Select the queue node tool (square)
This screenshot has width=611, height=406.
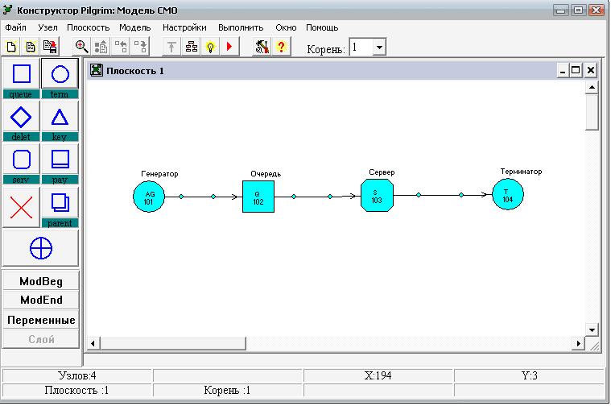click(x=22, y=74)
